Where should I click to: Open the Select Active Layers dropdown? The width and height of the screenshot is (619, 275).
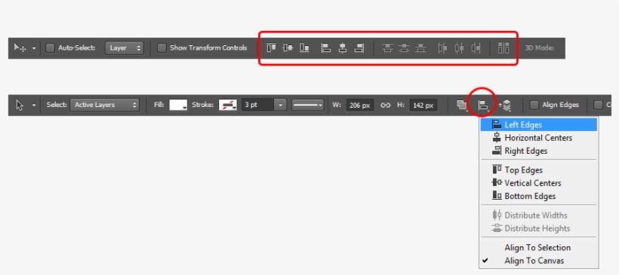coord(105,105)
